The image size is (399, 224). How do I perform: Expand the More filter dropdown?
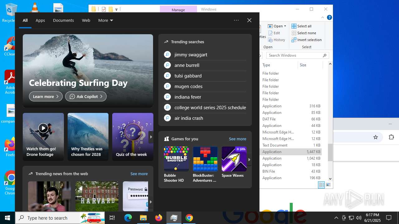tap(105, 20)
